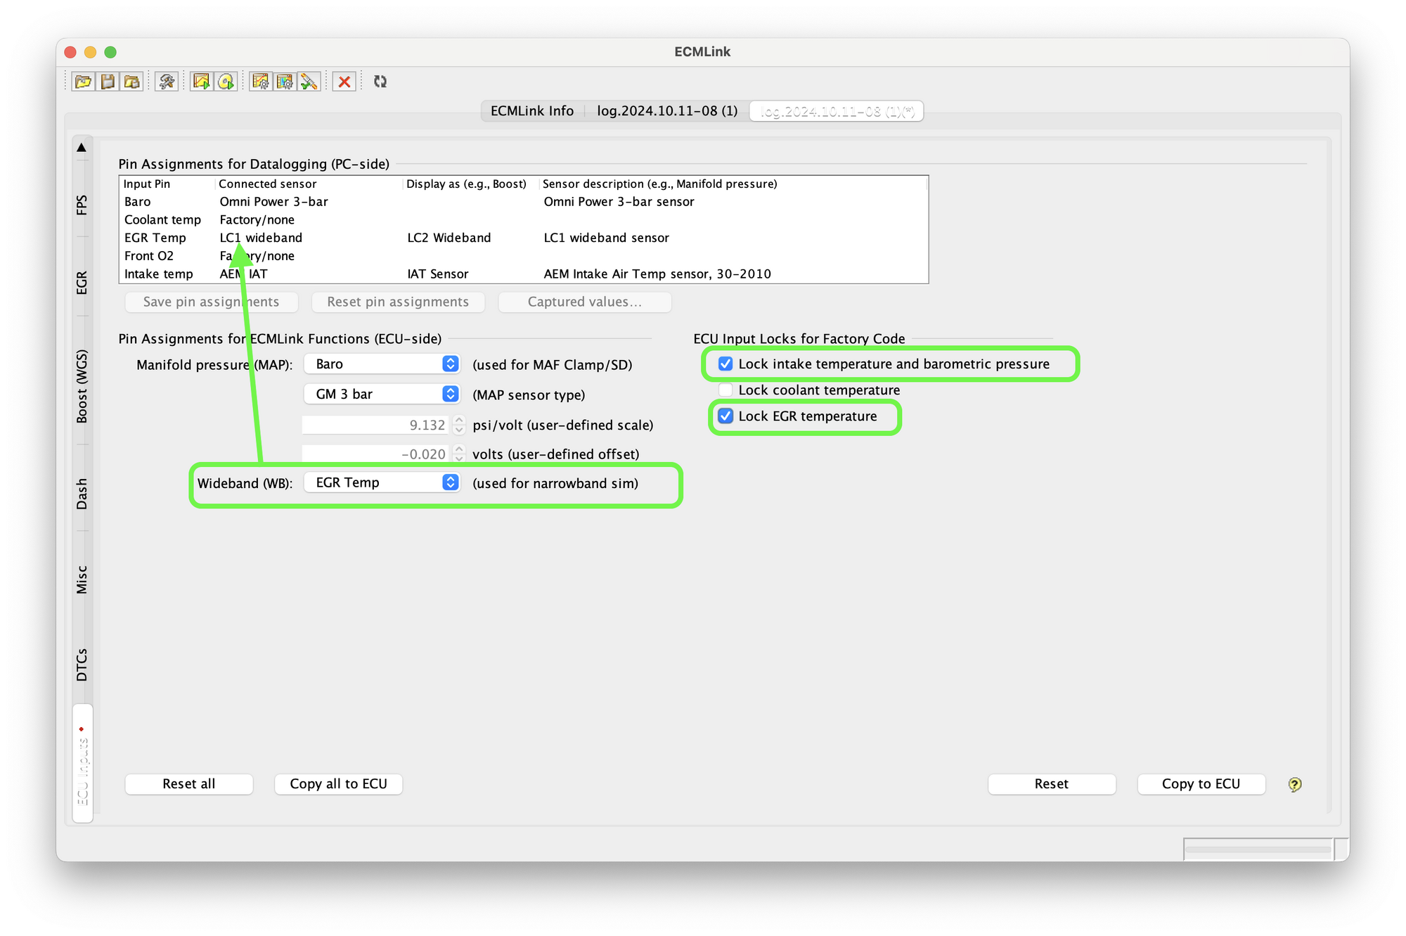Open the Dash side tab
The image size is (1406, 936).
[x=82, y=494]
